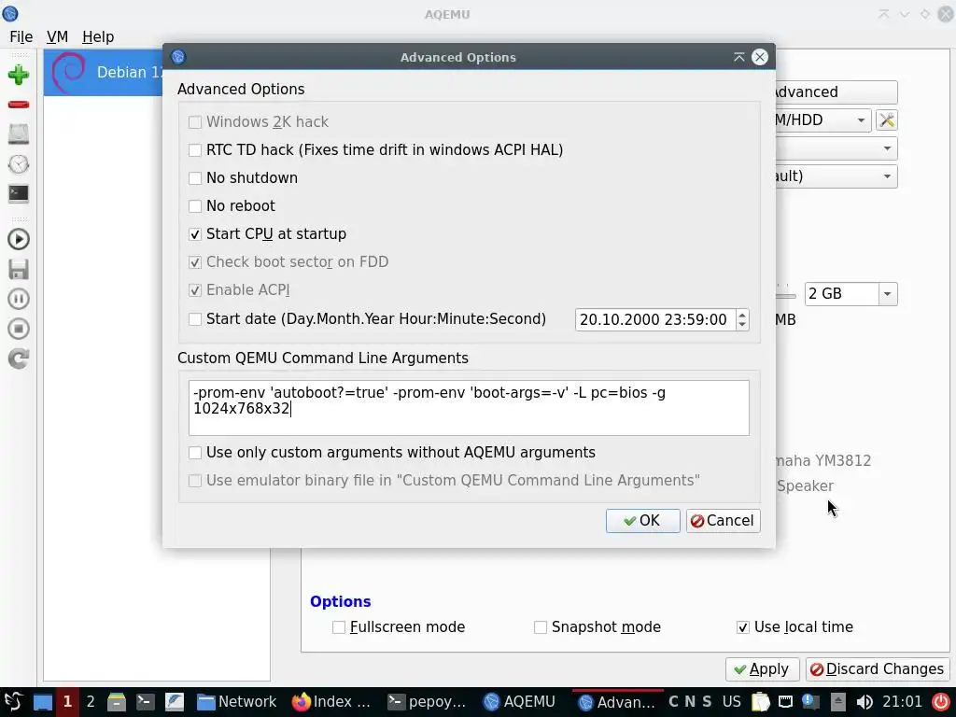This screenshot has width=956, height=717.
Task: Click the start VM play icon
Action: pos(19,239)
